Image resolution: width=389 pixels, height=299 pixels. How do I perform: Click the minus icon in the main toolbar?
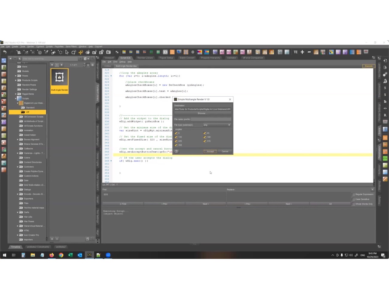(x=309, y=52)
